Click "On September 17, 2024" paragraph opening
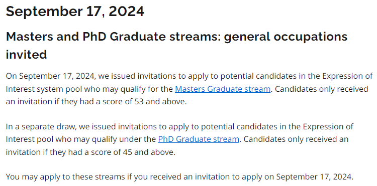This screenshot has width=377, height=186. 51,76
